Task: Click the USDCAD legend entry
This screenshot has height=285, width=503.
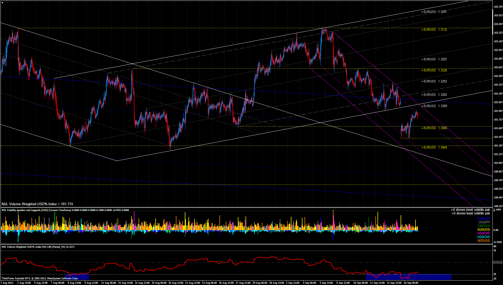Action: point(484,237)
